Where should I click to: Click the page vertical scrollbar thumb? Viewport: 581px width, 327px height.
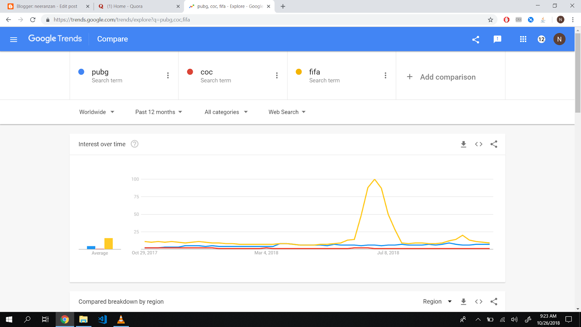point(578,73)
